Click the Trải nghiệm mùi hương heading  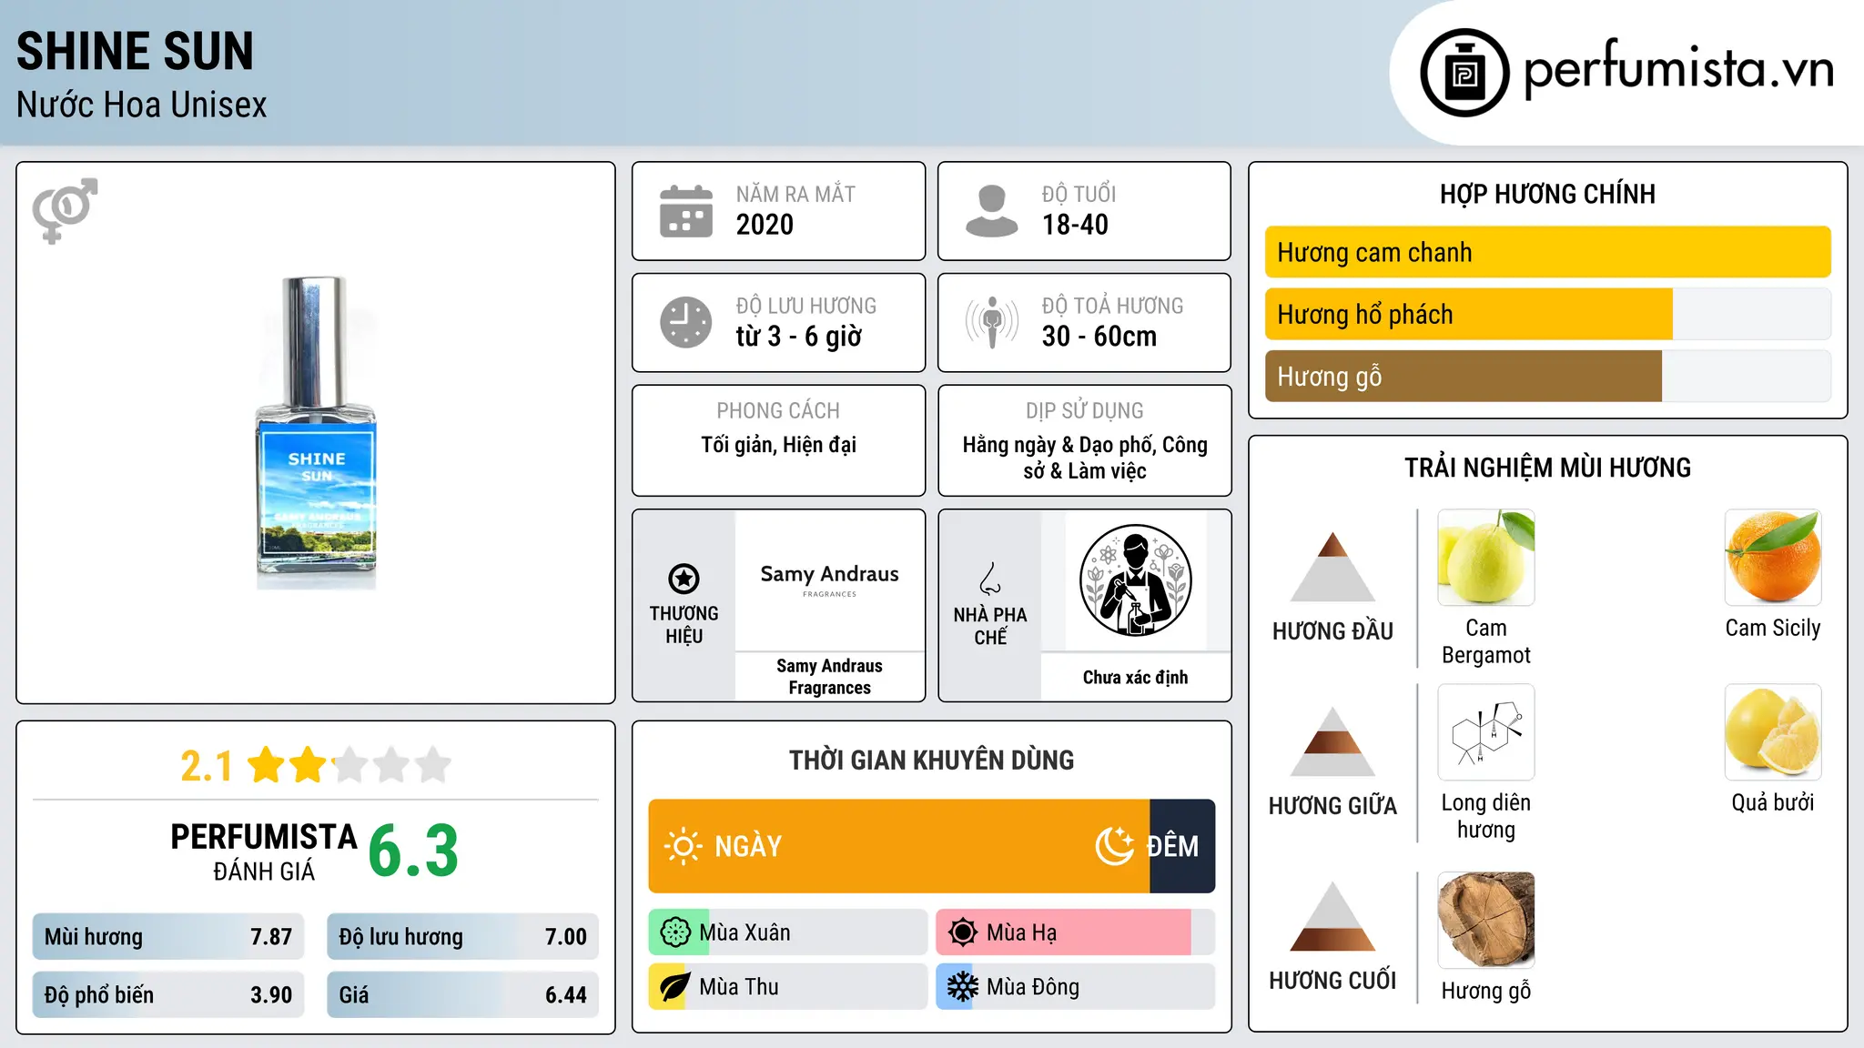pyautogui.click(x=1547, y=468)
